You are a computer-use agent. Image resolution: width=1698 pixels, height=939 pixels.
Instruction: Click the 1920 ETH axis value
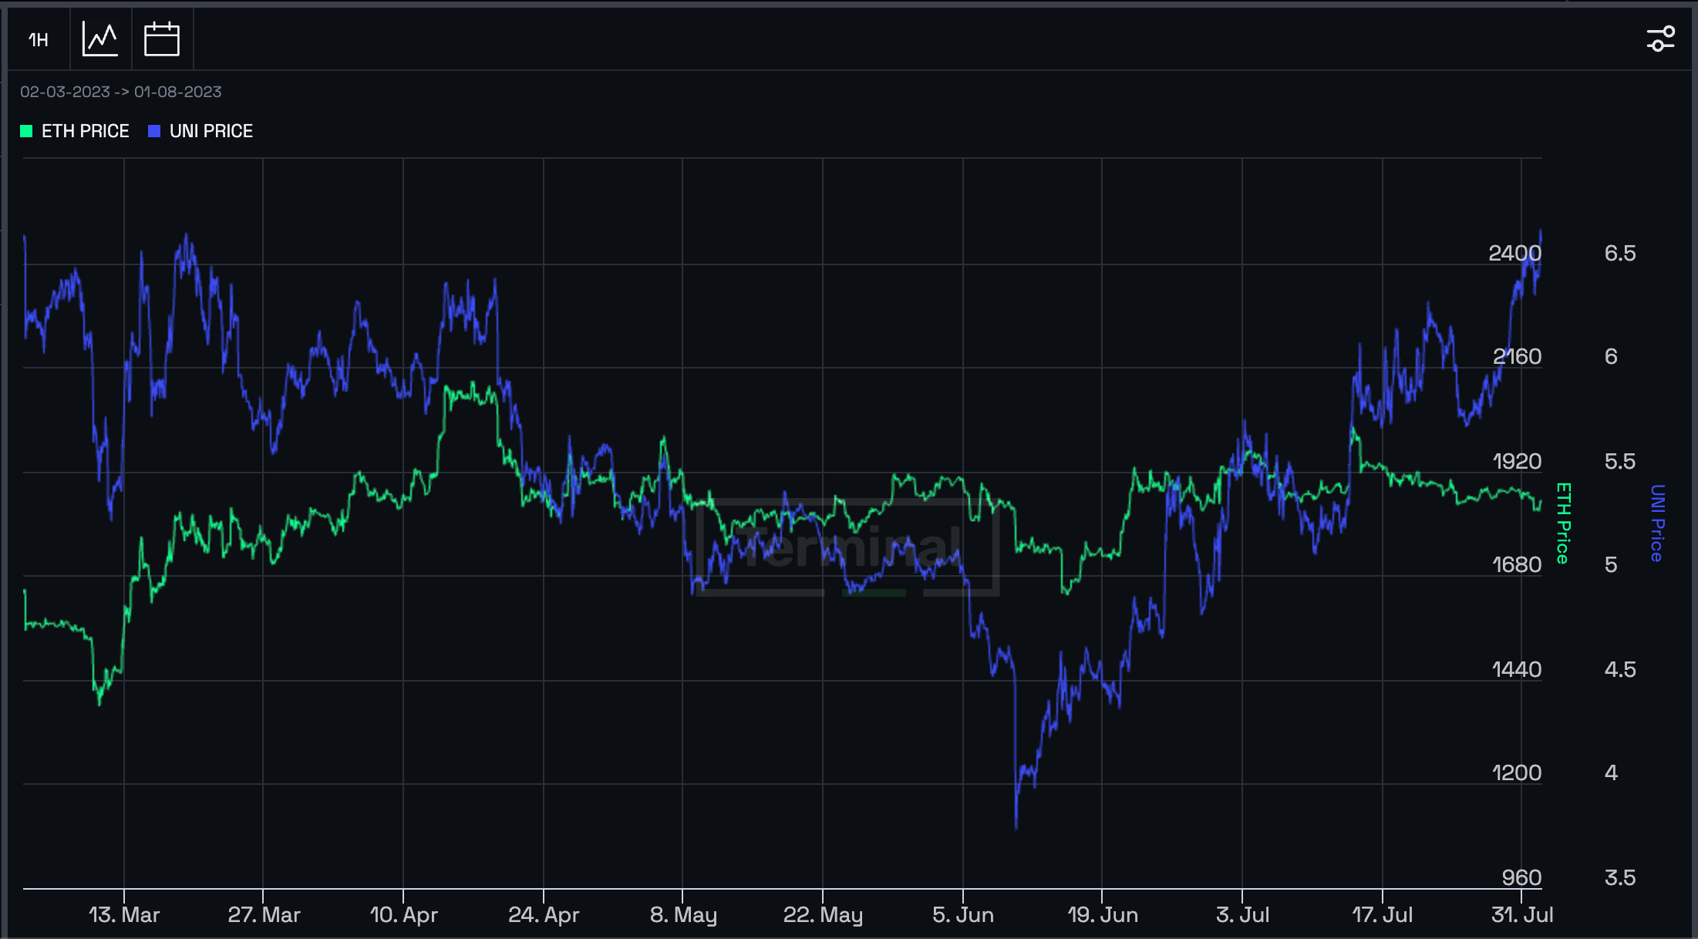1517,461
